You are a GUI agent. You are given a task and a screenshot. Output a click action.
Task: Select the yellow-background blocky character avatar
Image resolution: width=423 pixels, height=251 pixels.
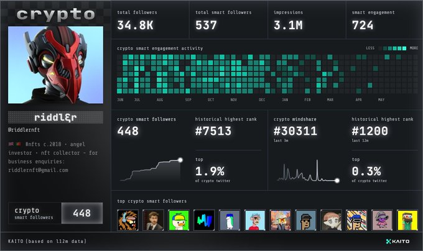pyautogui.click(x=407, y=221)
